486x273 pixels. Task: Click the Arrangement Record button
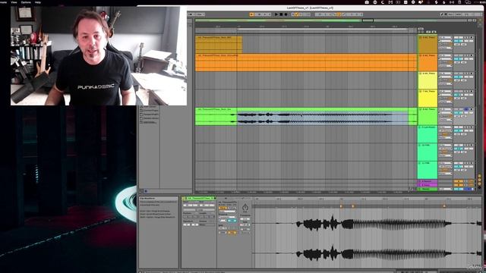point(286,14)
